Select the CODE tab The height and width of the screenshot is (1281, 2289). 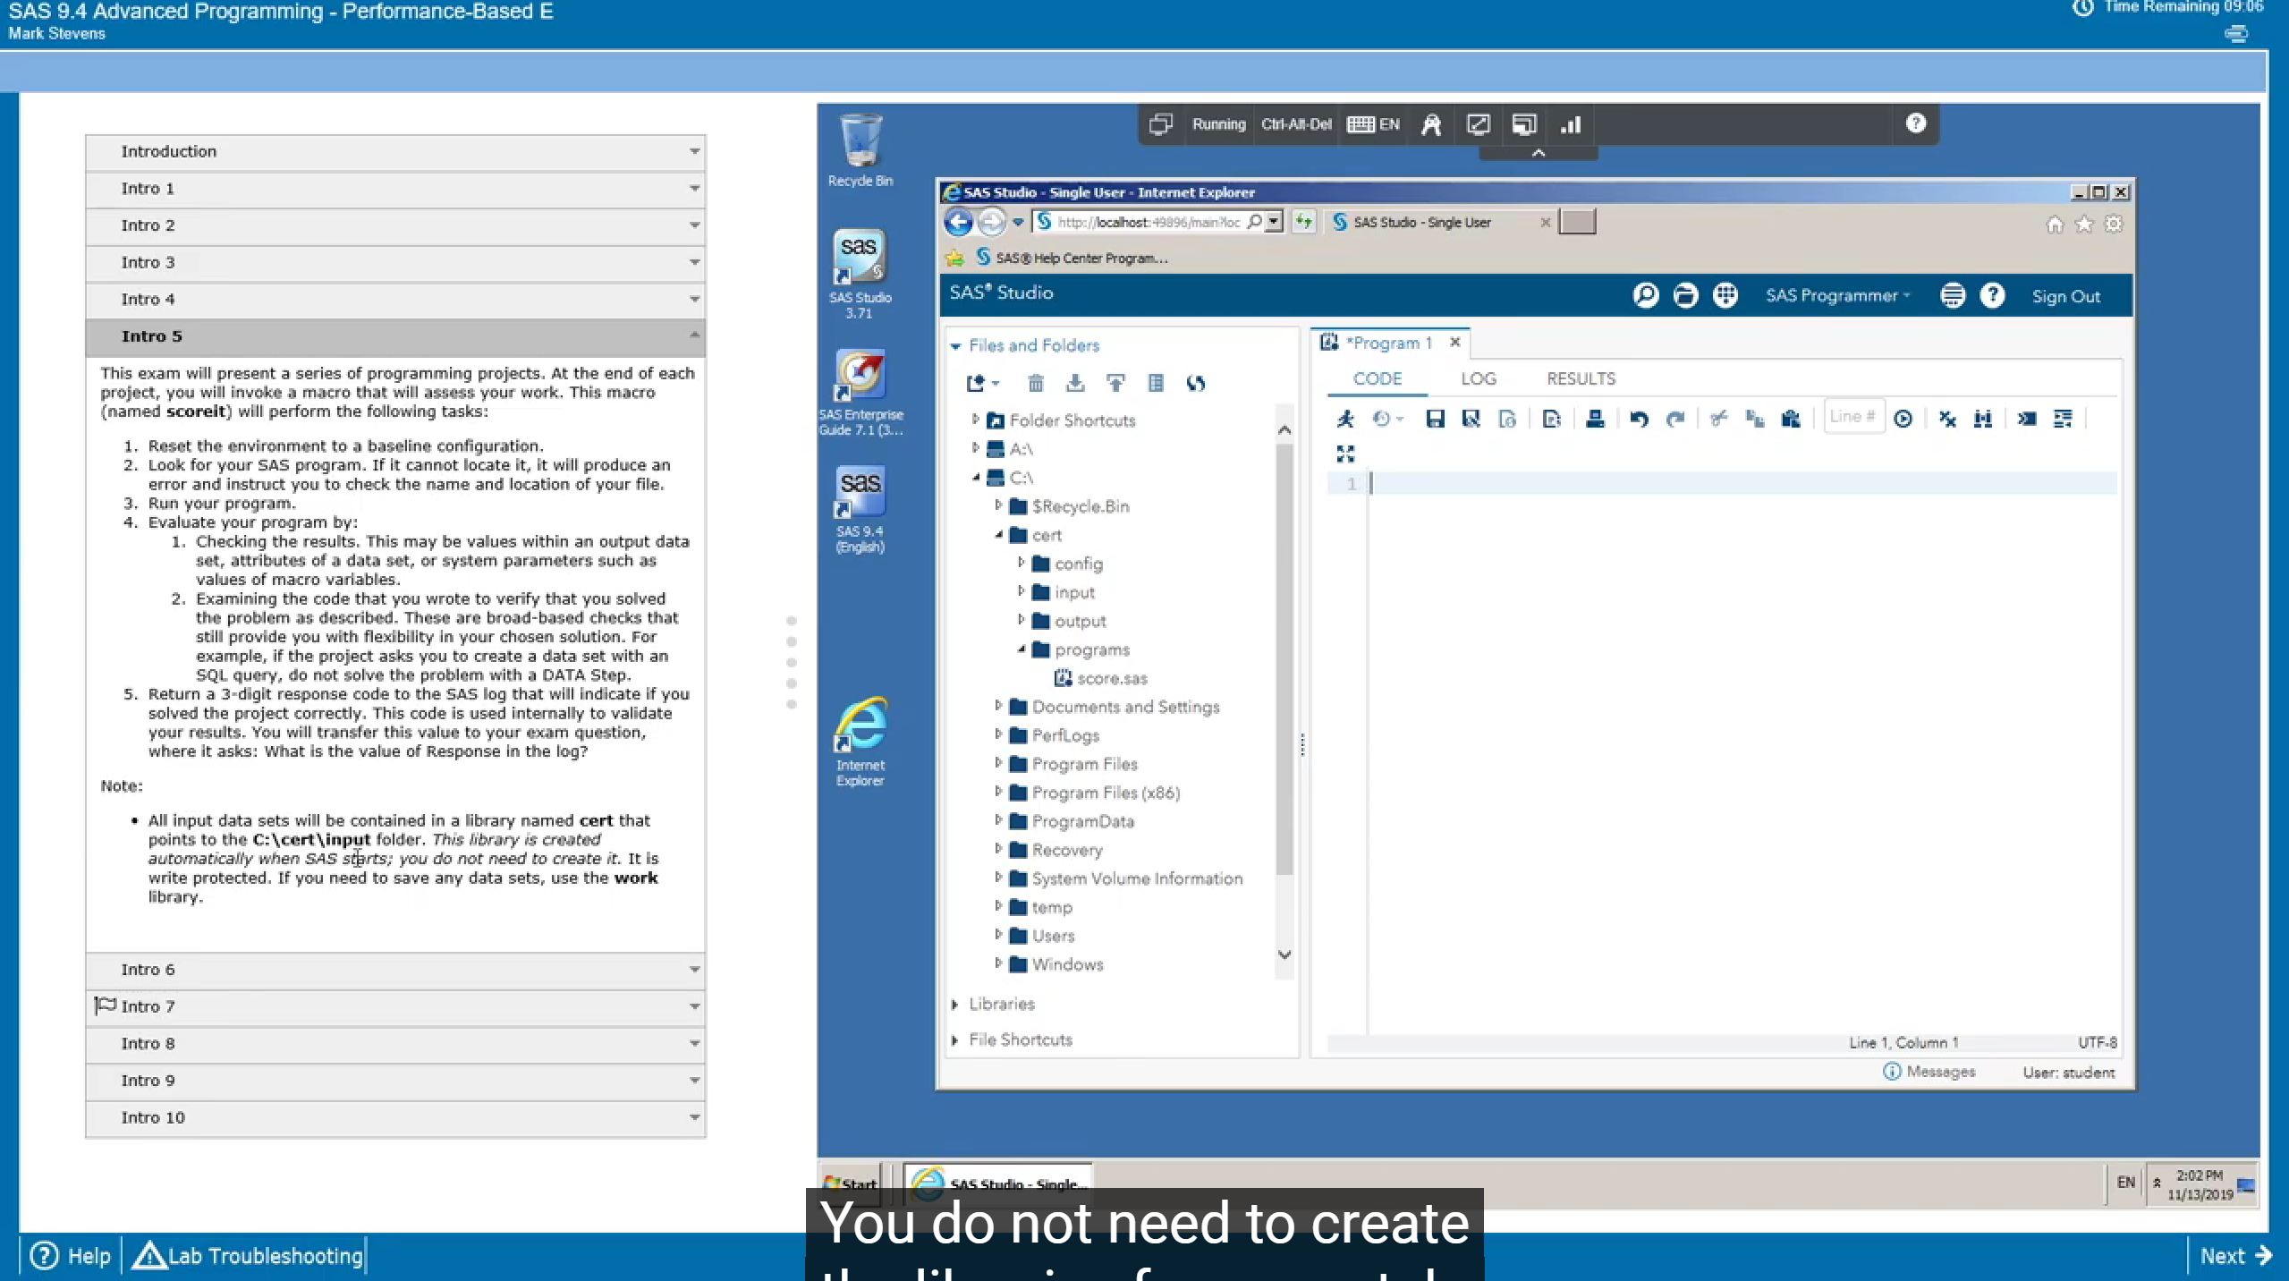click(1378, 378)
